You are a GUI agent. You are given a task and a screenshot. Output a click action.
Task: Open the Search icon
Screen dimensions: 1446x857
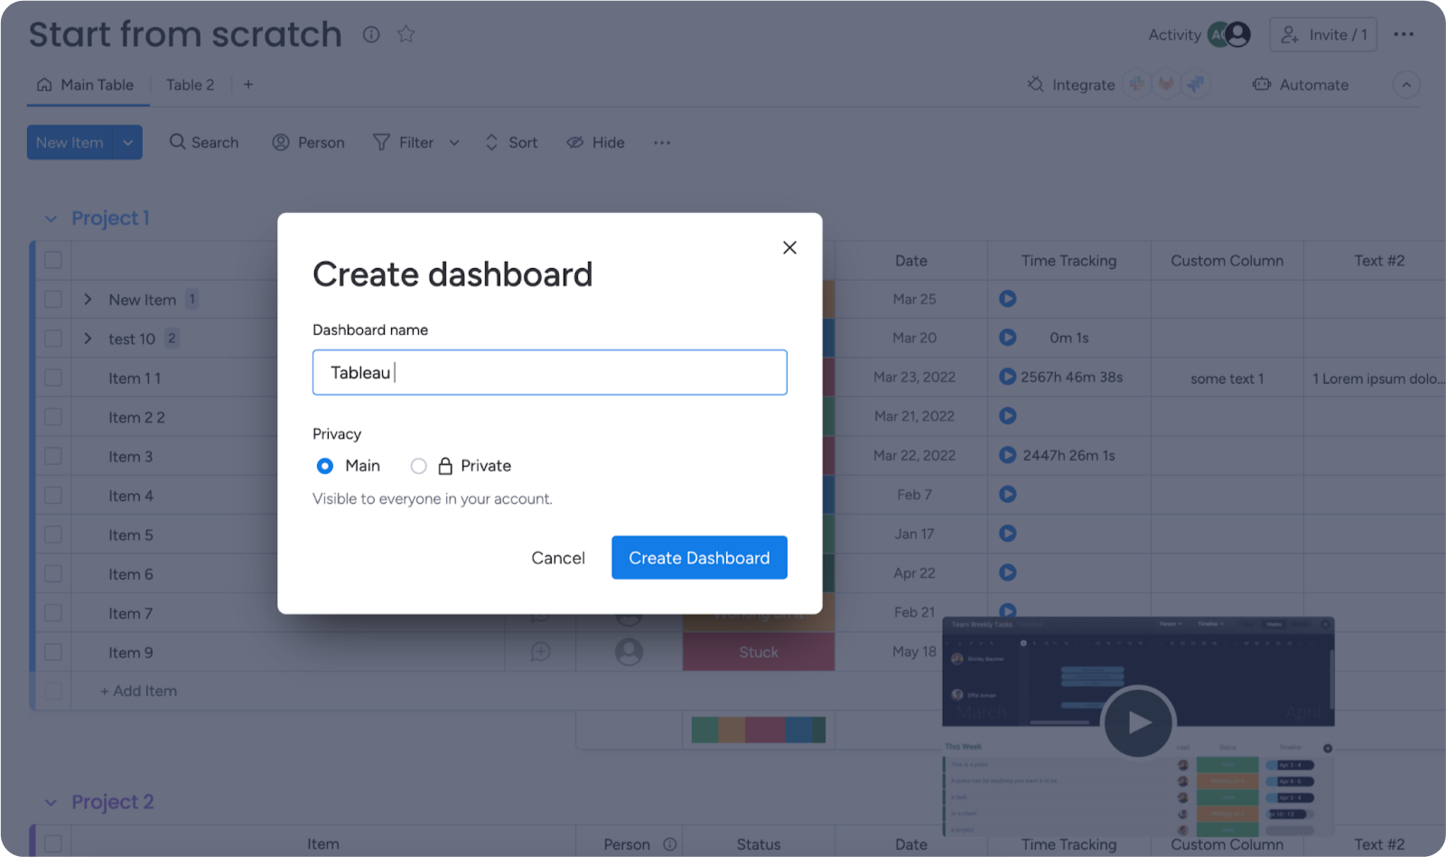coord(176,142)
